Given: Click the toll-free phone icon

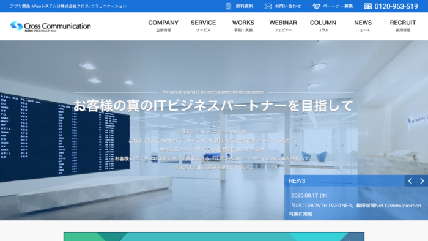Looking at the screenshot, I should point(368,6).
